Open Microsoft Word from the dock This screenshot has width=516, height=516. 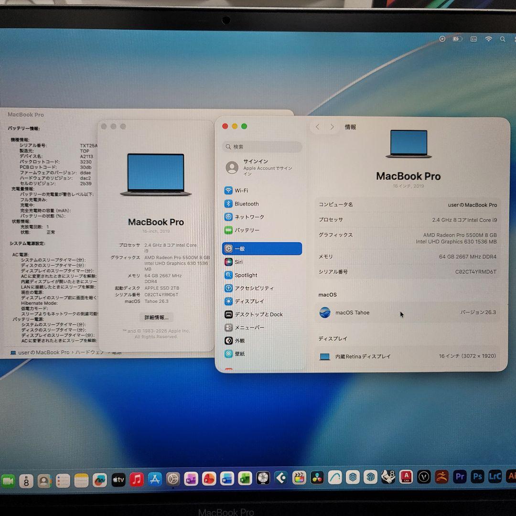227,478
